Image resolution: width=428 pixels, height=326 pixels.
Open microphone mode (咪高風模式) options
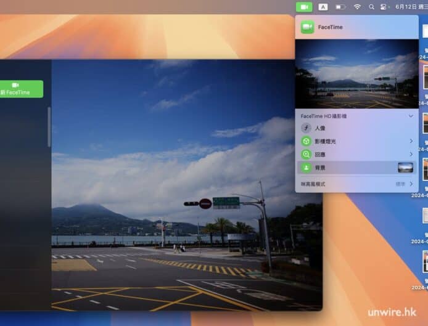(356, 184)
